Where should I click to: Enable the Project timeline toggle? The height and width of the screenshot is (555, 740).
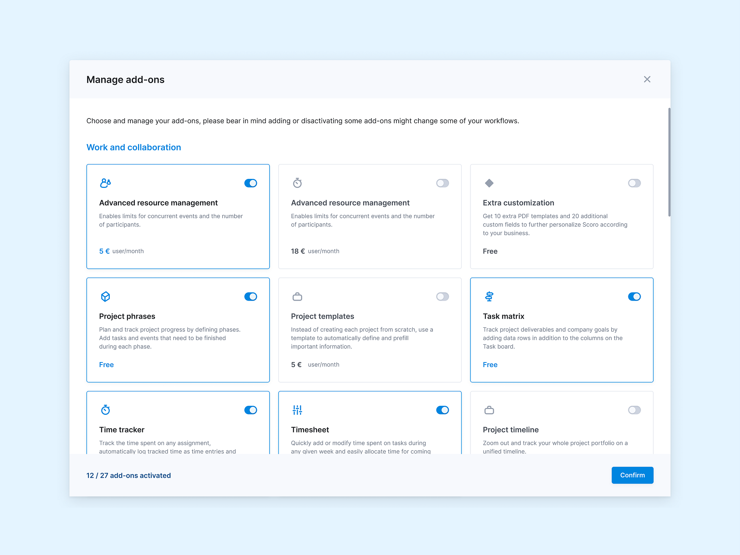pyautogui.click(x=634, y=410)
